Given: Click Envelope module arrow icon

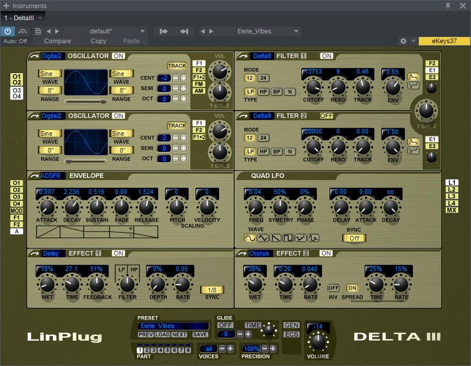Looking at the screenshot, I should 35,176.
